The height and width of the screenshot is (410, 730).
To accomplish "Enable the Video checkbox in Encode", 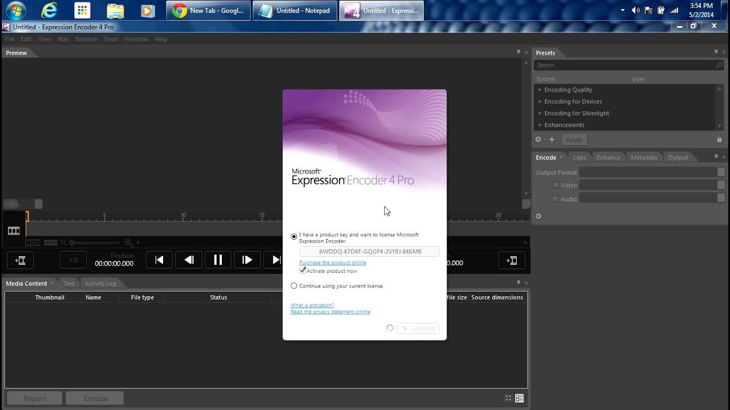I will (555, 184).
